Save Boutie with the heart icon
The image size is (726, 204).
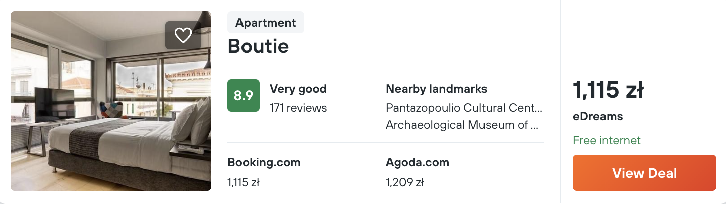click(x=183, y=35)
